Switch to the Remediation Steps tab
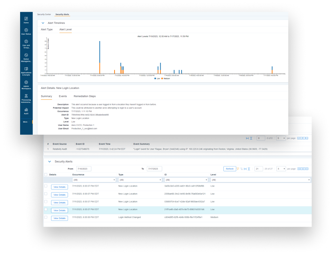The image size is (332, 255). tap(85, 96)
